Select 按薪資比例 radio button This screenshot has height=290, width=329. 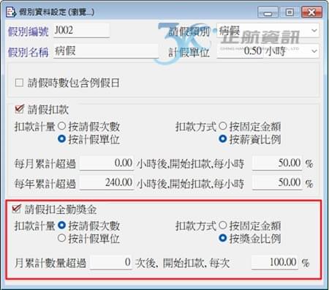[223, 139]
